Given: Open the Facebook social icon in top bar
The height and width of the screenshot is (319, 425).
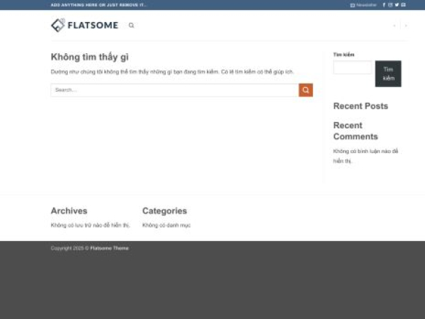Looking at the screenshot, I should click(x=384, y=5).
